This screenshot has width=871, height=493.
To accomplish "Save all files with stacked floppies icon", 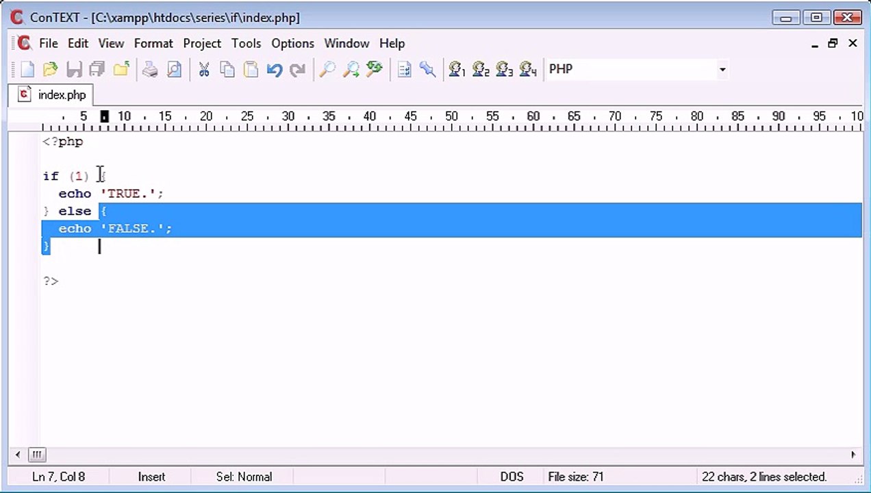I will (x=97, y=69).
